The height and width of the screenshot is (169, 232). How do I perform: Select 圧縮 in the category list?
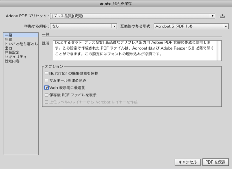pos(21,39)
